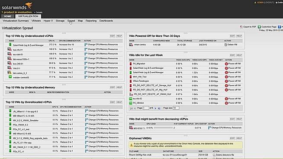Open the HOME tab
Screen dimensions: 283x159
[x=8, y=16]
